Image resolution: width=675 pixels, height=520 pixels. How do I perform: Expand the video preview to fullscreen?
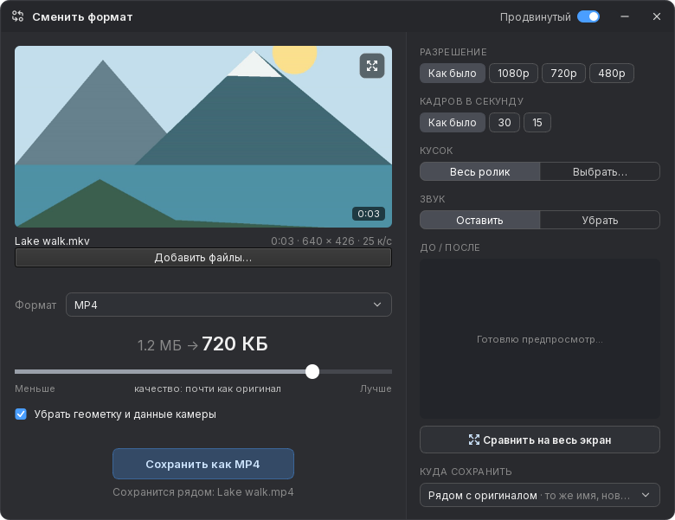(372, 66)
